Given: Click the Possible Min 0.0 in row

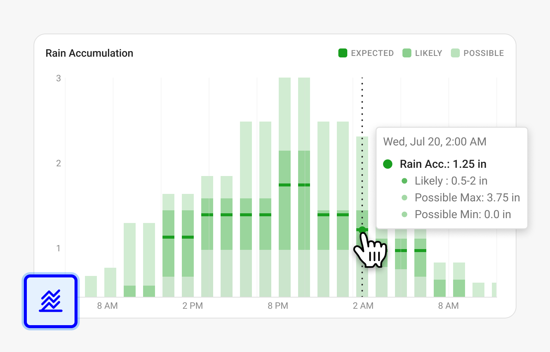Looking at the screenshot, I should pos(456,214).
